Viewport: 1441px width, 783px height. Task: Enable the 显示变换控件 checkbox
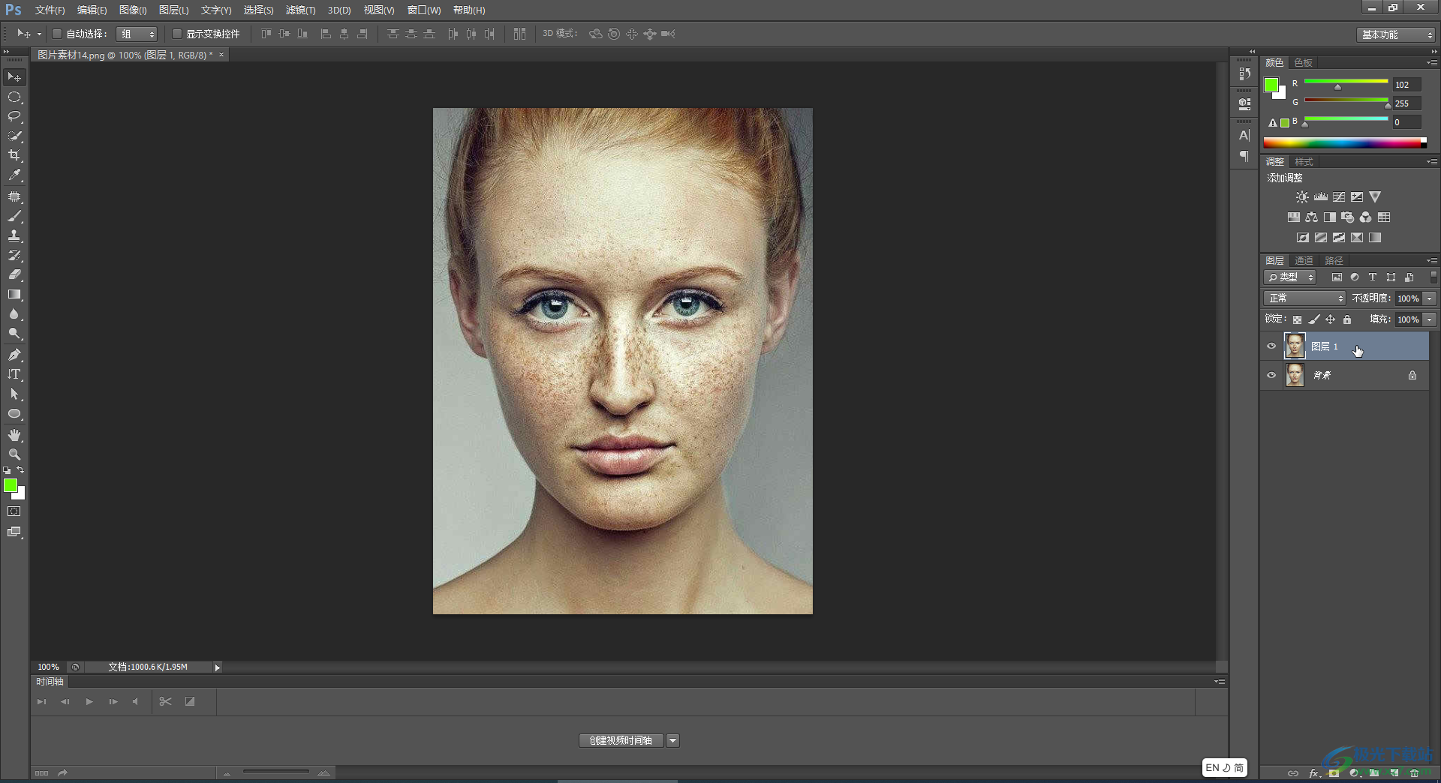coord(177,34)
